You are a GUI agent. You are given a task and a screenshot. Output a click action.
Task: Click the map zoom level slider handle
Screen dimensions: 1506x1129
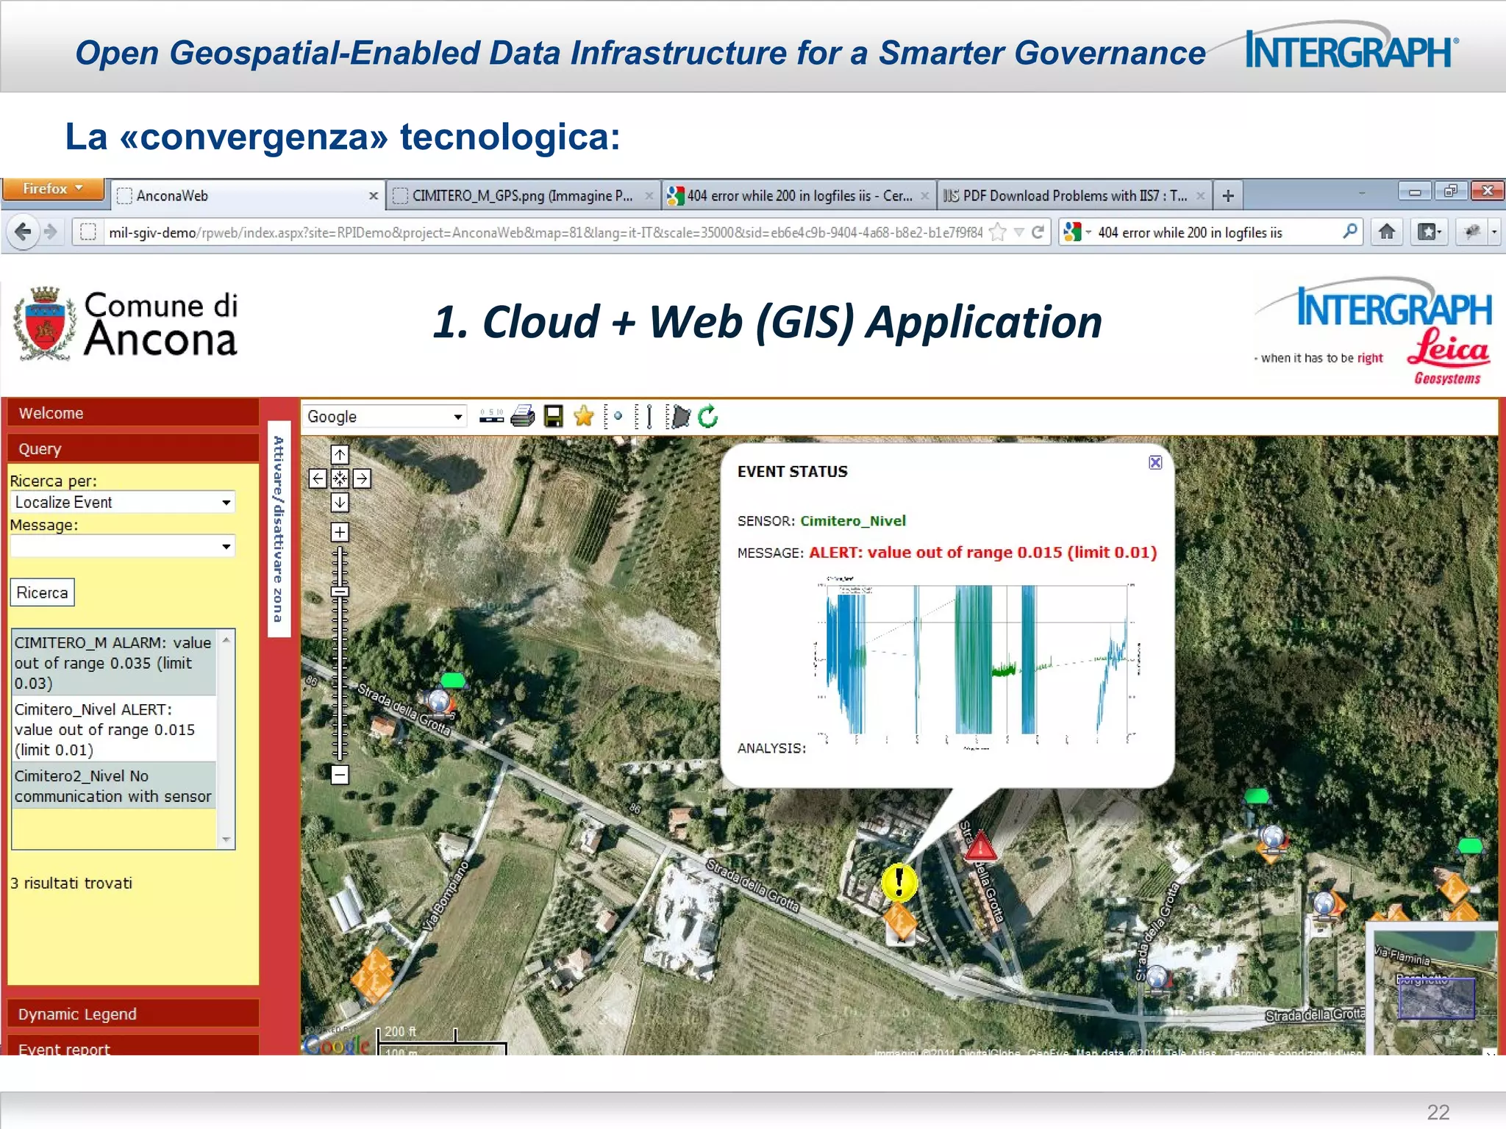[340, 592]
